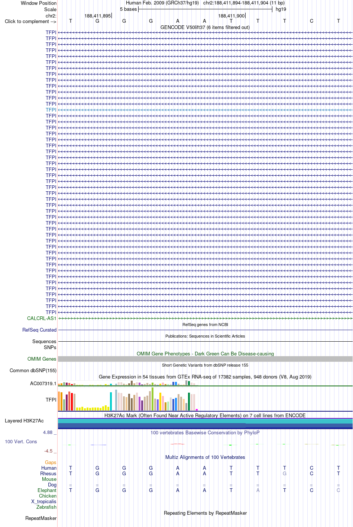Click the Mouse species label
This screenshot has width=353, height=527.
[x=49, y=479]
